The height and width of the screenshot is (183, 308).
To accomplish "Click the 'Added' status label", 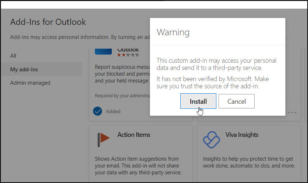I will [113, 111].
